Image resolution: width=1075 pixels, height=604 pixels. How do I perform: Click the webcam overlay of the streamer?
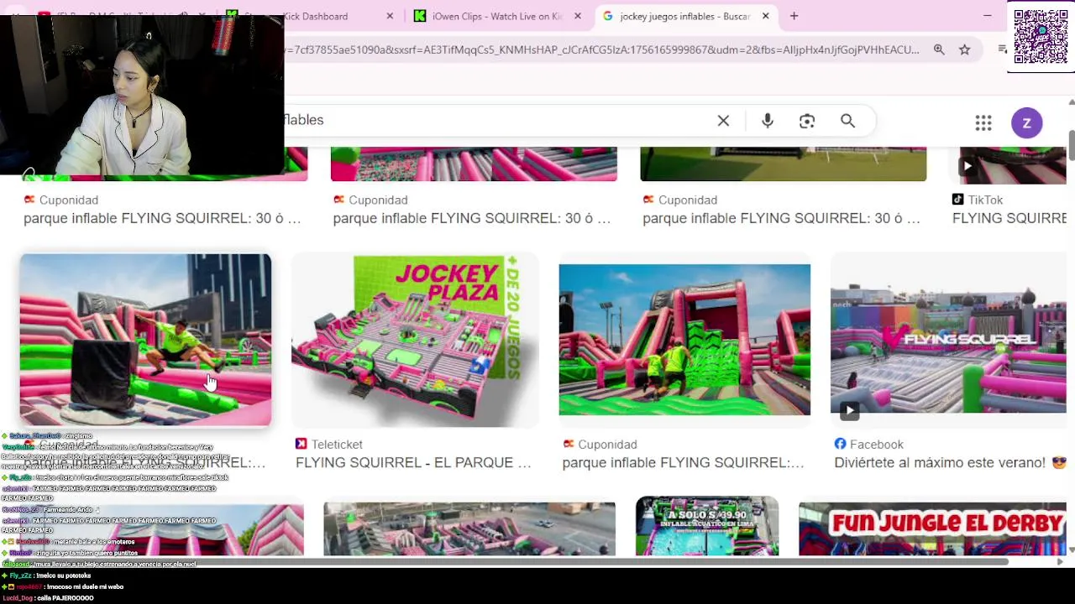(142, 94)
